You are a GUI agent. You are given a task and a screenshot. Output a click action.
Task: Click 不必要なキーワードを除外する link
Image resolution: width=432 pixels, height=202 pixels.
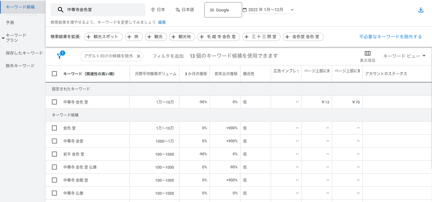coord(390,37)
